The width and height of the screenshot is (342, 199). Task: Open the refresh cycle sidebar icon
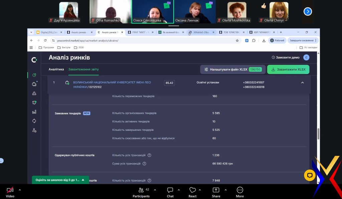(x=34, y=121)
